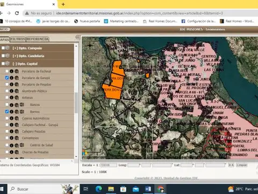Expand the Dpto. Cainguás group
The width and height of the screenshot is (258, 194).
pos(15,48)
